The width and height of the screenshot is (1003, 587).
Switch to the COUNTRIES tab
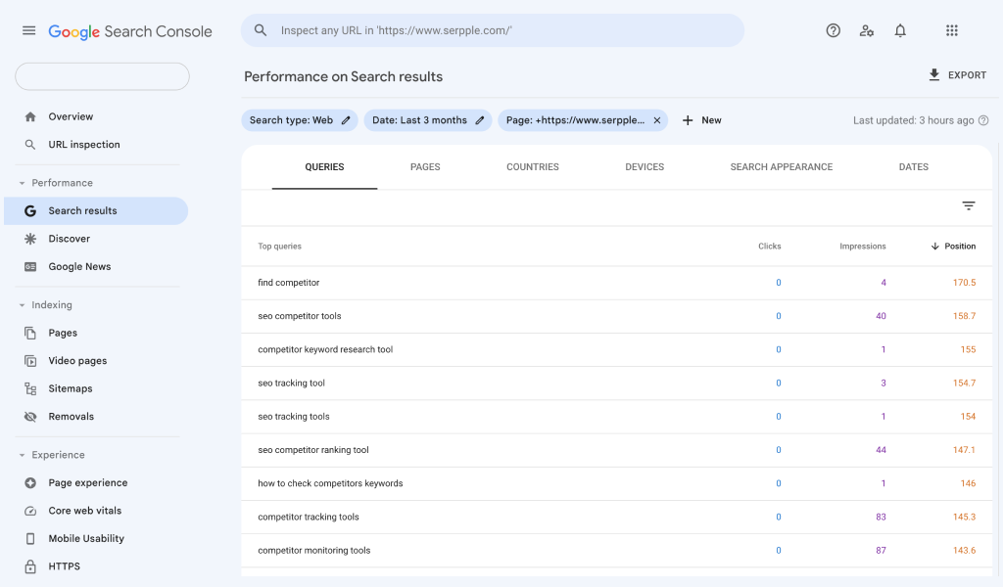tap(533, 167)
